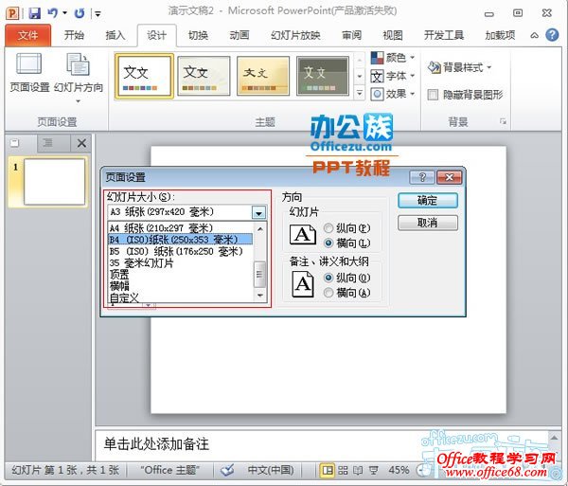The width and height of the screenshot is (568, 486).
Task: Choose B5 (ISO) 纸张(176x250 毫米) option
Action: (181, 251)
